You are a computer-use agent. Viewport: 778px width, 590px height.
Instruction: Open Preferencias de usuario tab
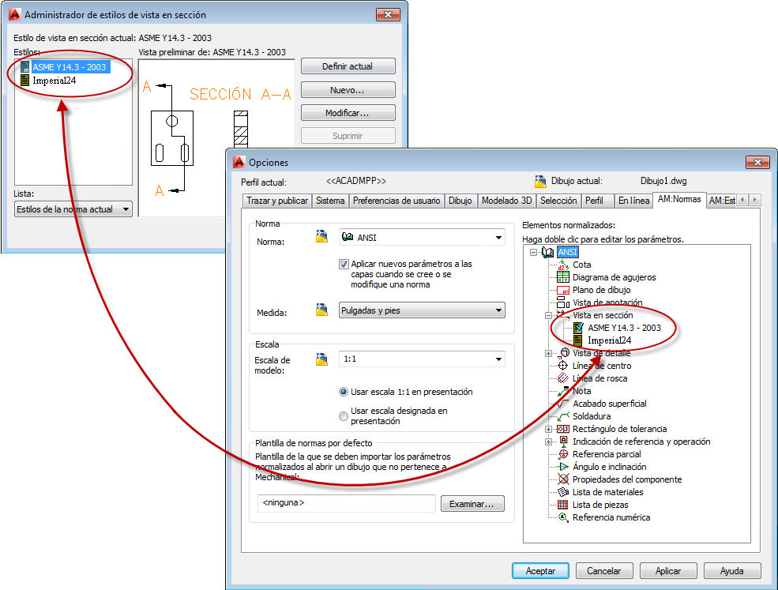point(397,201)
